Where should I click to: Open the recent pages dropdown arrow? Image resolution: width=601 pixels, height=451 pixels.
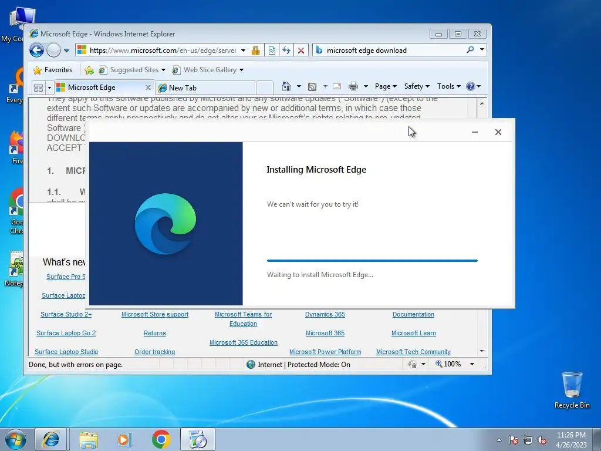tap(67, 51)
